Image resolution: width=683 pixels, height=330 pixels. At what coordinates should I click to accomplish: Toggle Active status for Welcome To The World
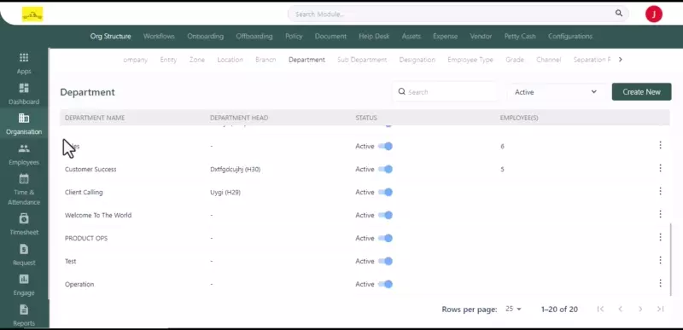[x=386, y=215]
